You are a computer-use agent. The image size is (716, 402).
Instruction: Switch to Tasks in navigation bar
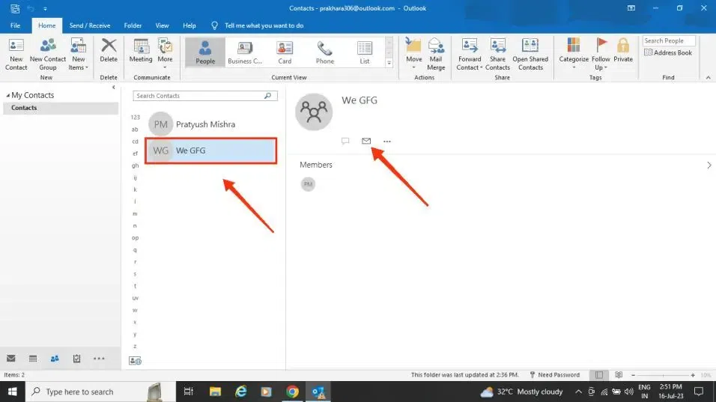click(76, 359)
